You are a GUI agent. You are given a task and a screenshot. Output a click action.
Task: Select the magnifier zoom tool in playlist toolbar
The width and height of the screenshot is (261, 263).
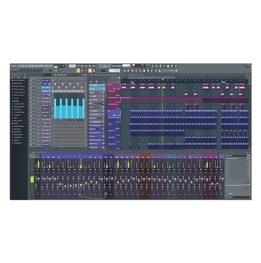pyautogui.click(x=113, y=75)
